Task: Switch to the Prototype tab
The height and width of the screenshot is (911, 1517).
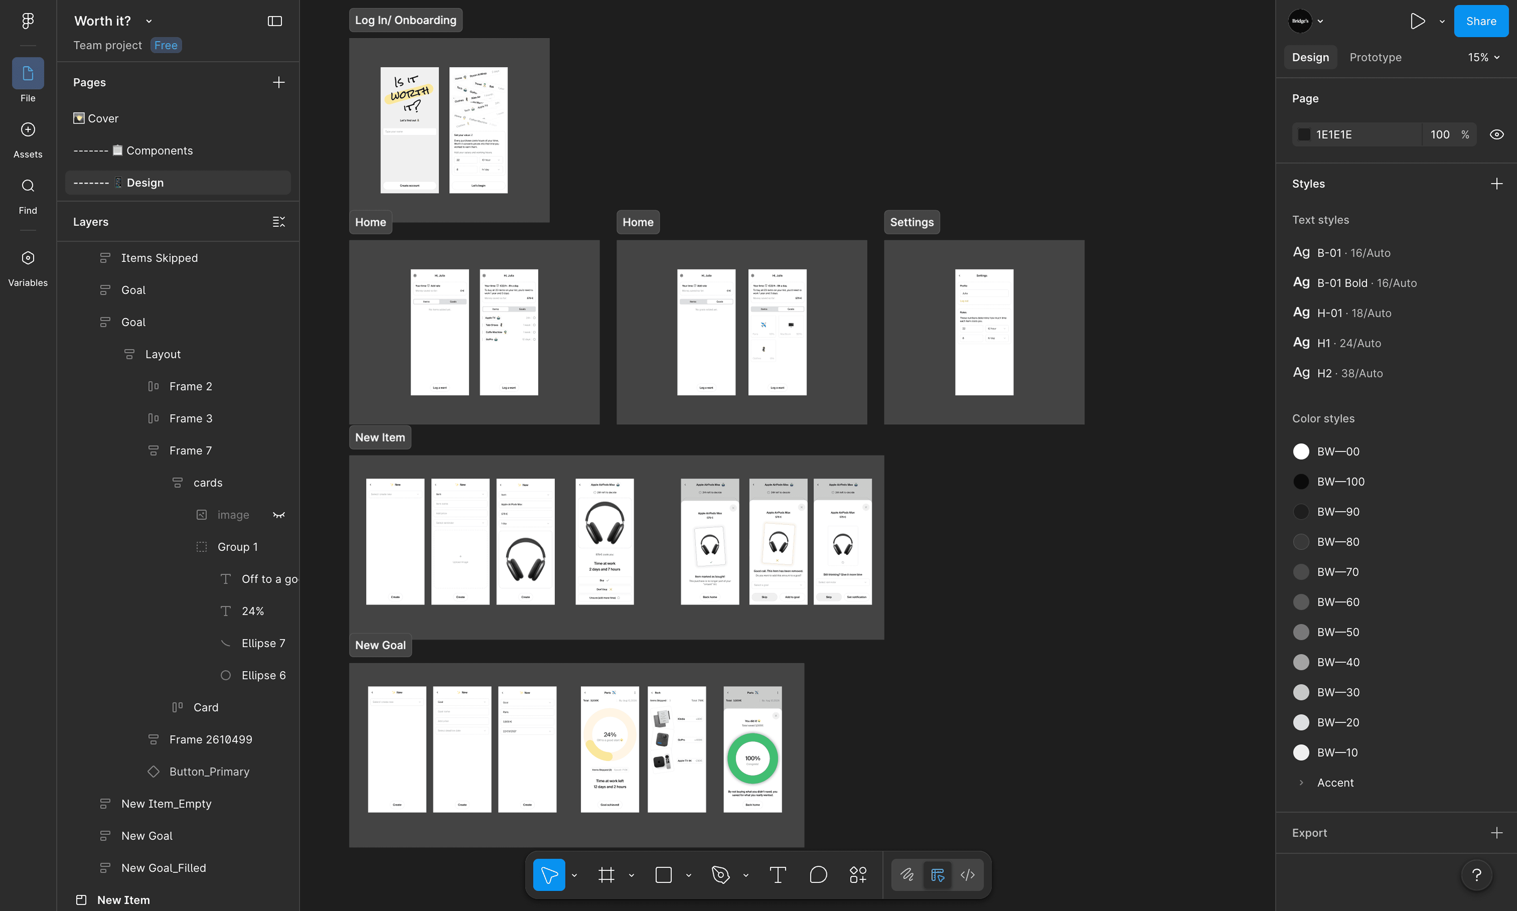Action: (1375, 57)
